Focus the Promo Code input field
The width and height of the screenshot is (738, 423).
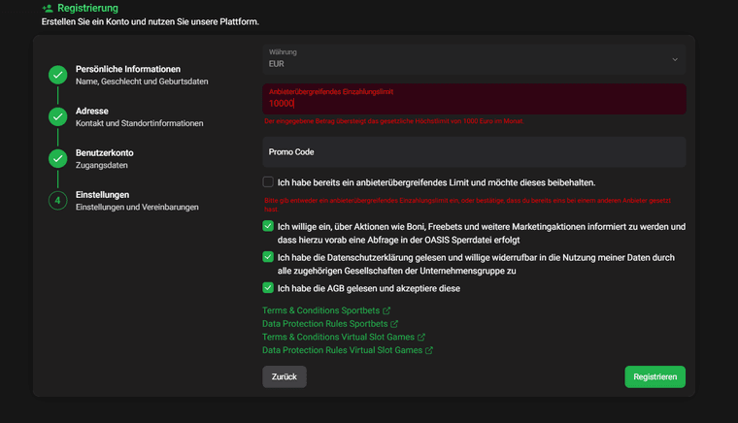click(473, 152)
